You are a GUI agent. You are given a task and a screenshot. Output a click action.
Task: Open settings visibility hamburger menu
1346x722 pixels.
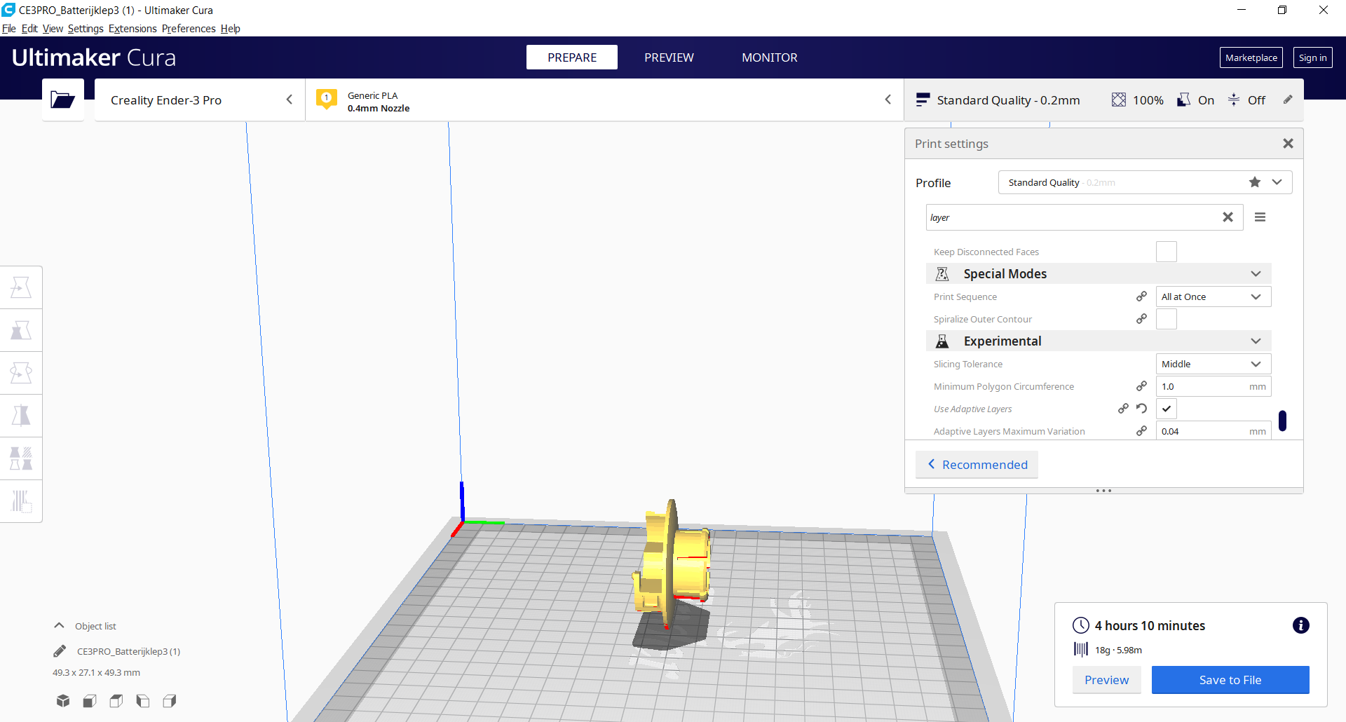1260,217
